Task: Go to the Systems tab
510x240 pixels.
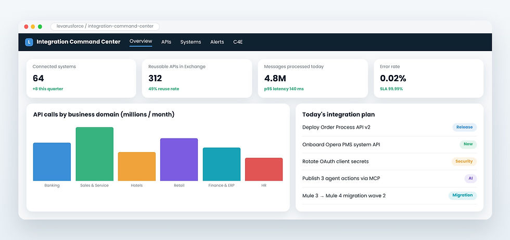Action: click(190, 42)
